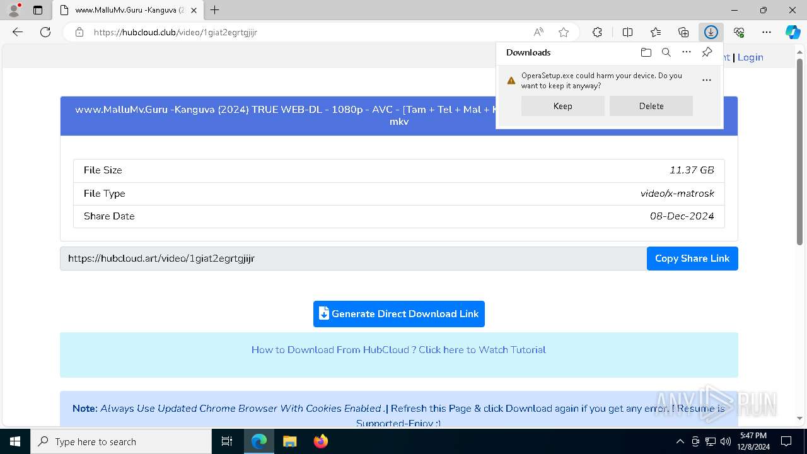
Task: Open taskbar clock and date
Action: (753, 441)
